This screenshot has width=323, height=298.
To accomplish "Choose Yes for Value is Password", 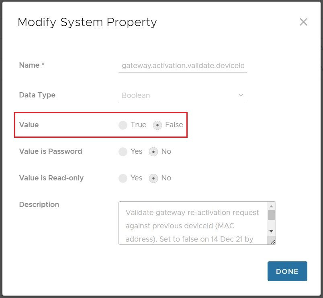I will coord(123,152).
